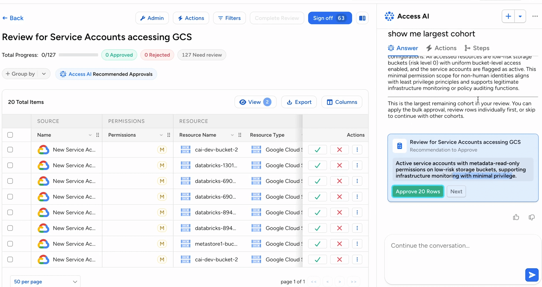Reject the metastore1-buc row with red X
Image resolution: width=542 pixels, height=287 pixels.
(339, 244)
